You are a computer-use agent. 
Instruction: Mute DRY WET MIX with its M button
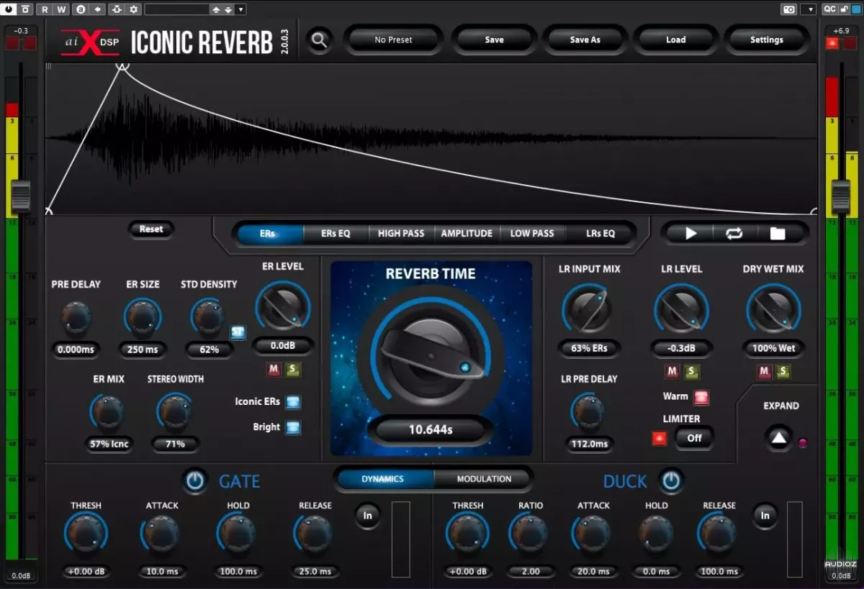point(764,372)
